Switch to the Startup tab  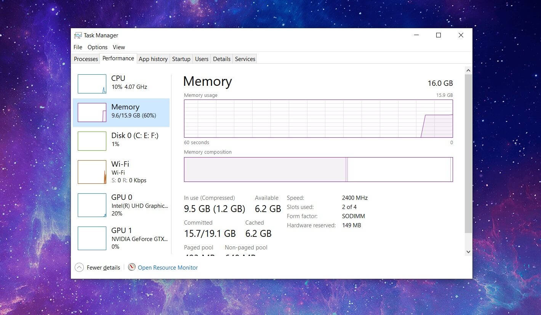[x=181, y=59]
